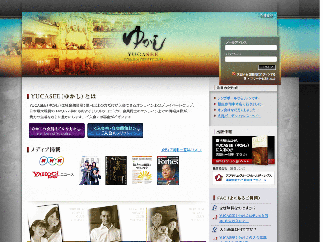Screen dimensions: 323x242
Task: Toggle 次回から自動的にログインする checkbox
Action: 234,73
